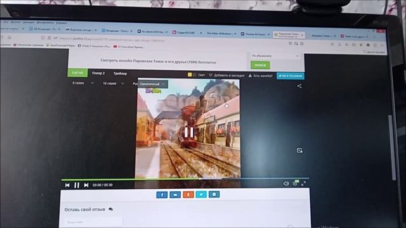Bookmark the page with the star icon
Screen dimensions: 406x228
point(302,44)
